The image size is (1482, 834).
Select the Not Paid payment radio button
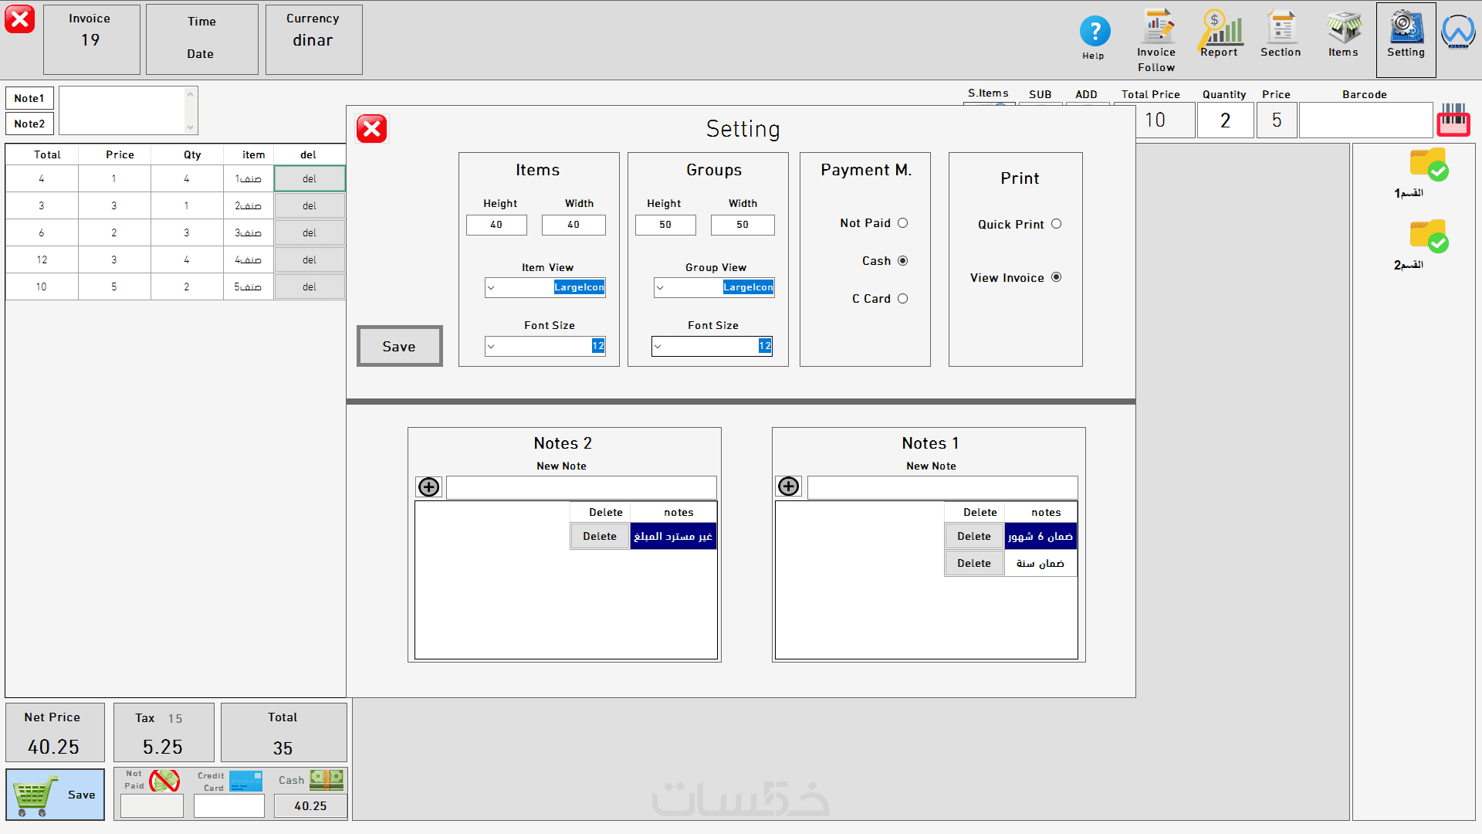pos(902,223)
